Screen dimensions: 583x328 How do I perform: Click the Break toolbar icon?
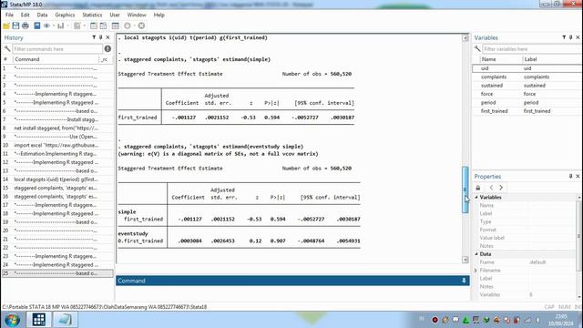[141, 26]
